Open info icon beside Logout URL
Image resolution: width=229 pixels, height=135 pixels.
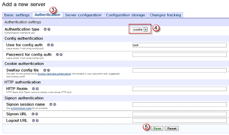(x=37, y=121)
